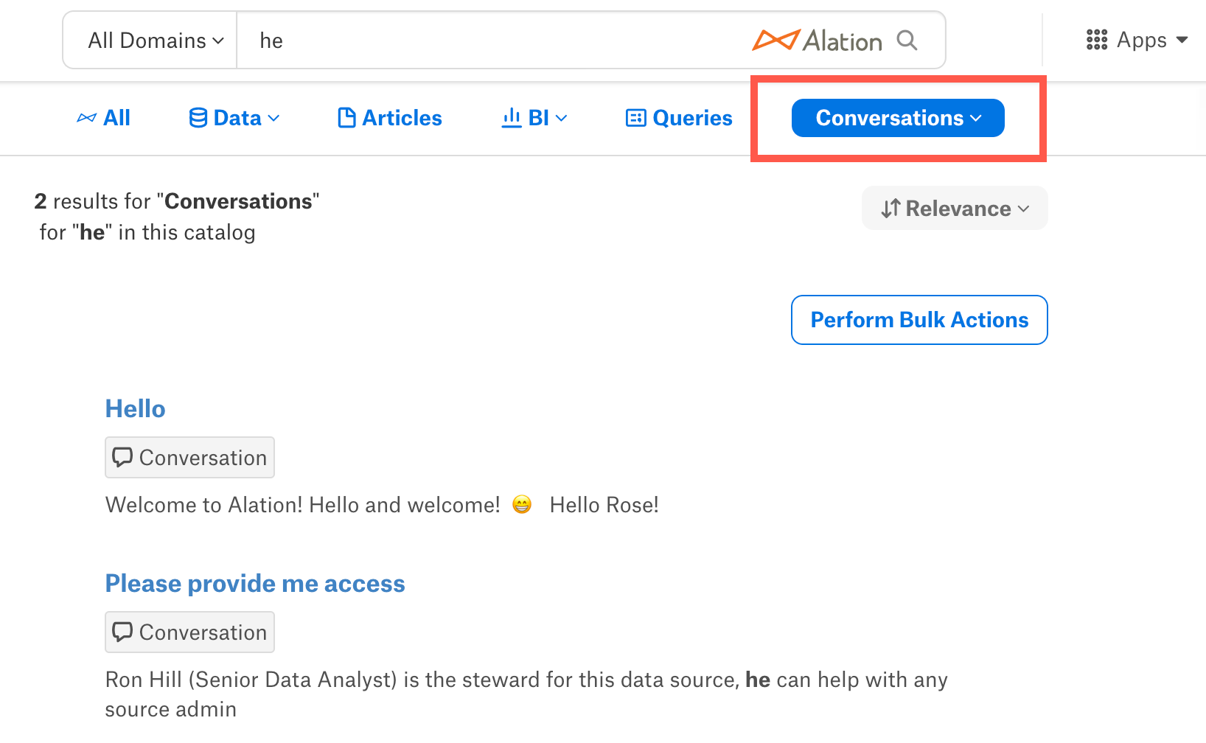This screenshot has width=1206, height=743.
Task: Click Perform Bulk Actions button
Action: pos(919,320)
